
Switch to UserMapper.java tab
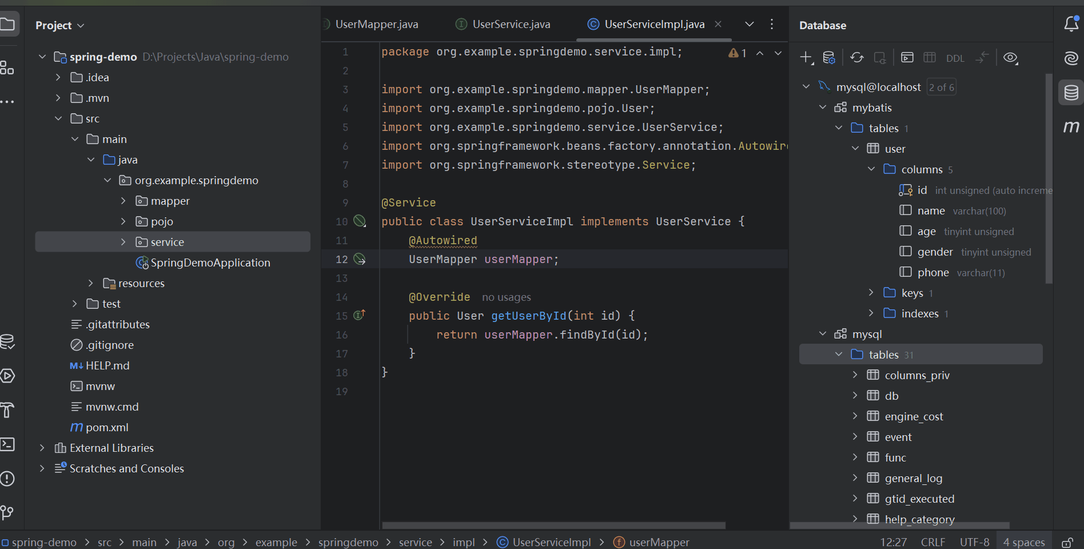point(376,24)
